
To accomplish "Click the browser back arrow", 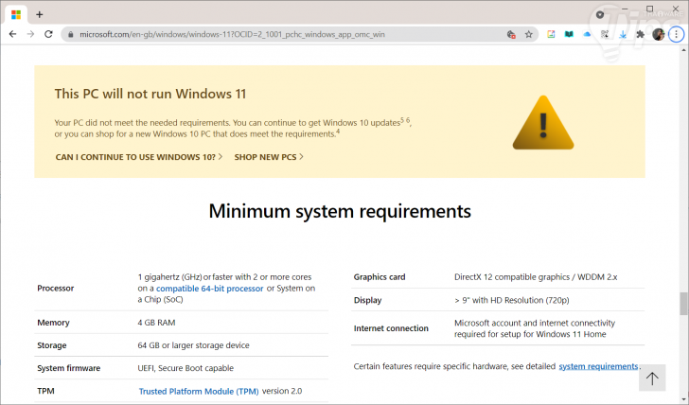I will click(12, 34).
